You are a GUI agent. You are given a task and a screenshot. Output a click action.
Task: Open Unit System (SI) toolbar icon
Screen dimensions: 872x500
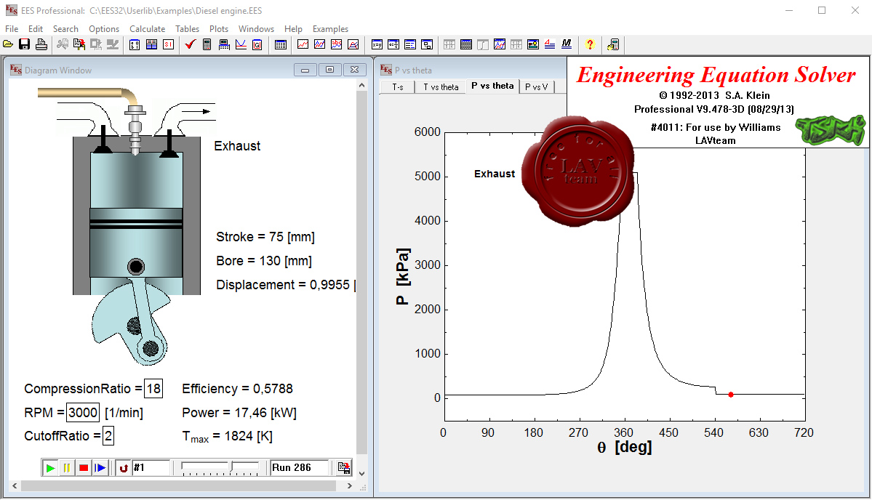(168, 44)
